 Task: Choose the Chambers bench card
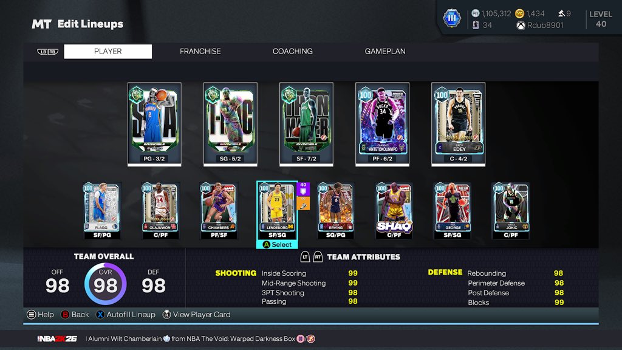pos(219,210)
